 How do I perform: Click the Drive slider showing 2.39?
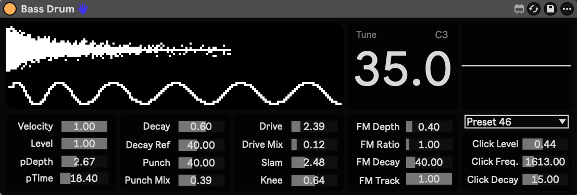pyautogui.click(x=314, y=127)
